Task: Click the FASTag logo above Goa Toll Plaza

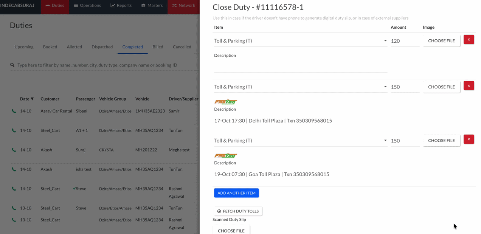Action: tap(226, 155)
